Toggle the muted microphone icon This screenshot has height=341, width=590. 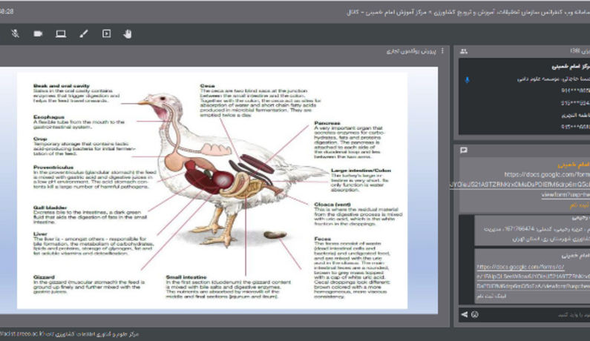click(x=15, y=33)
